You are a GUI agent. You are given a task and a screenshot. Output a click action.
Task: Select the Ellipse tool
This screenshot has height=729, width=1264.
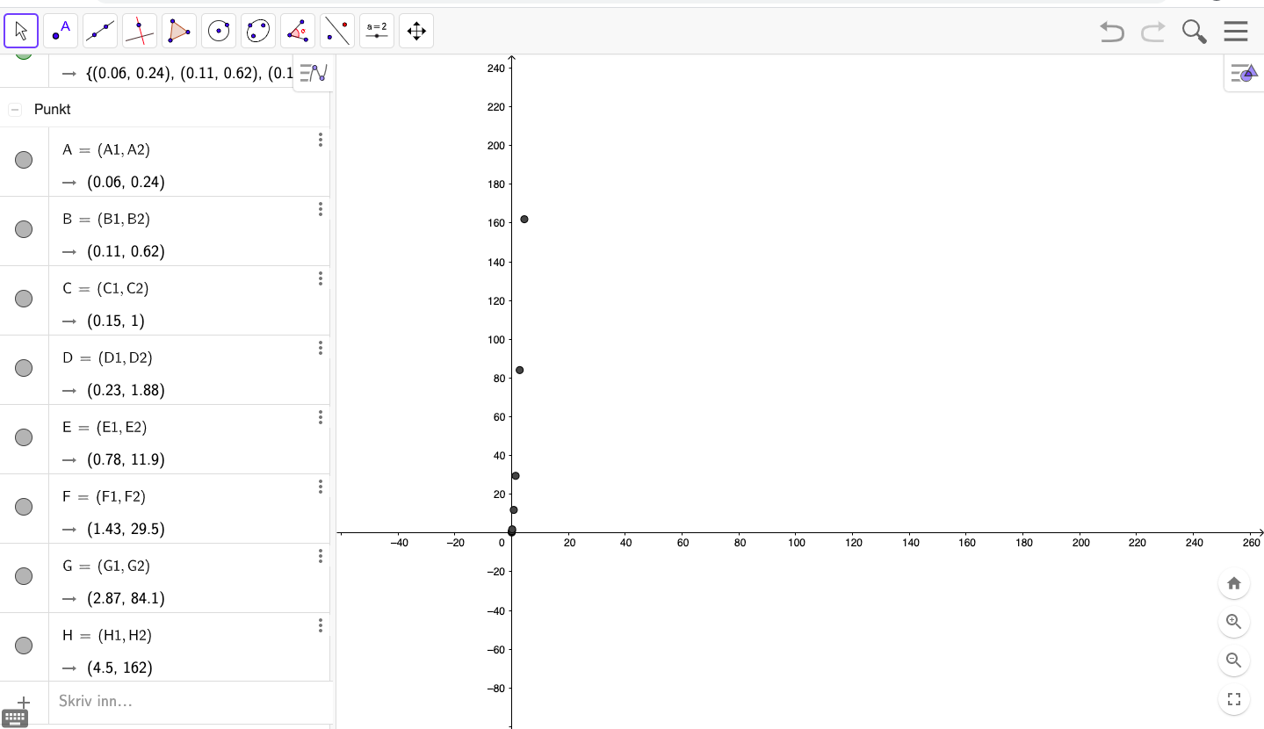(x=258, y=32)
